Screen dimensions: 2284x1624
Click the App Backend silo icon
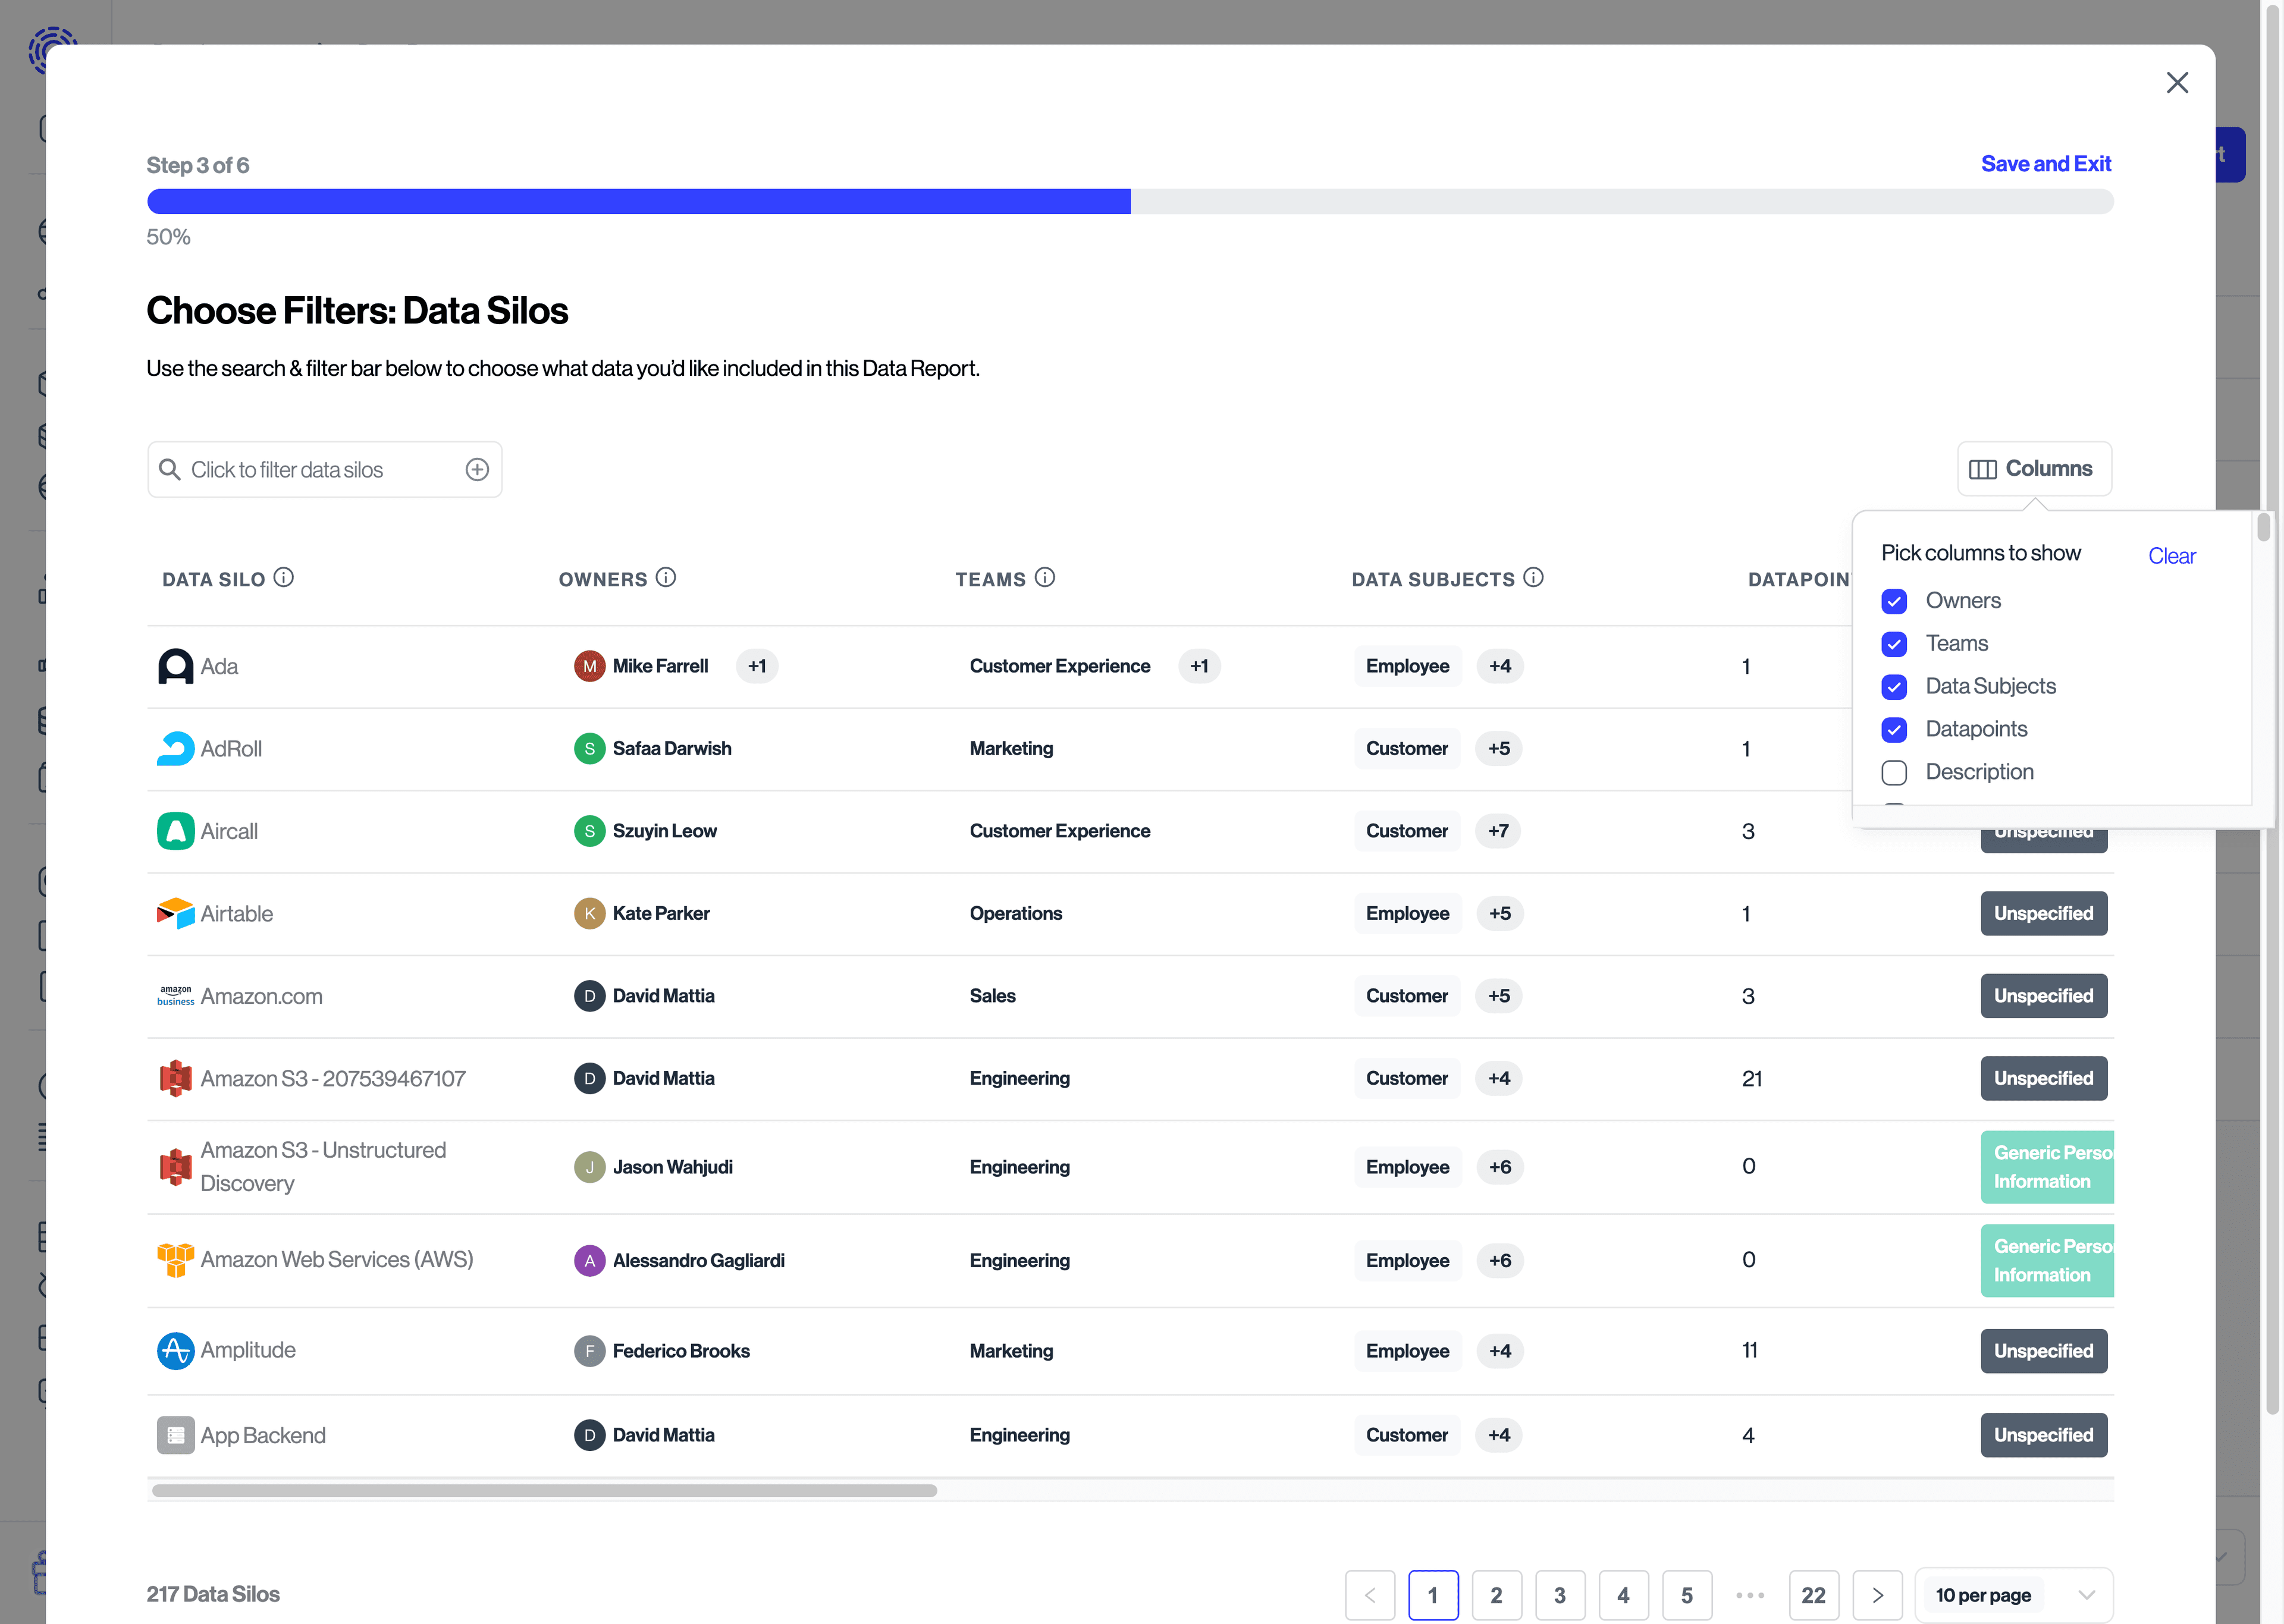click(x=175, y=1434)
